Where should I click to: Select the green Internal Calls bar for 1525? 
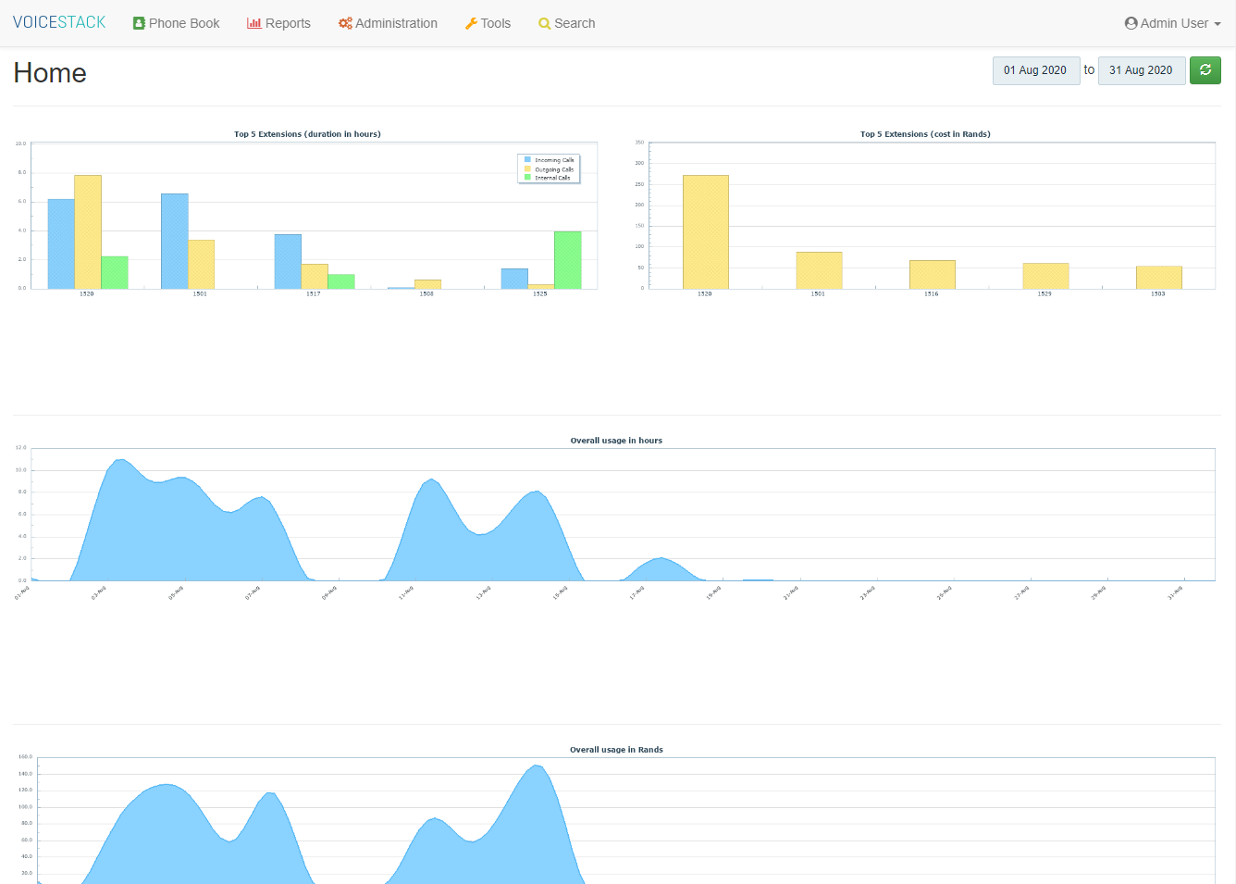[x=567, y=259]
